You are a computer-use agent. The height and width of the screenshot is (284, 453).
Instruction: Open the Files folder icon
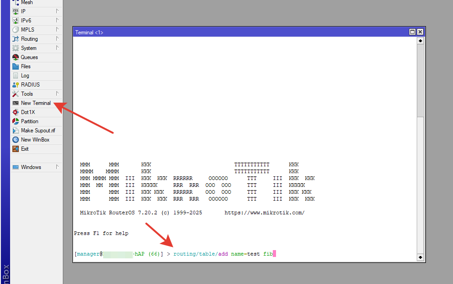(16, 66)
